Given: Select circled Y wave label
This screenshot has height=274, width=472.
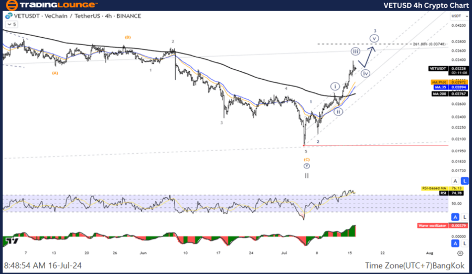Looking at the screenshot, I should tap(306, 166).
